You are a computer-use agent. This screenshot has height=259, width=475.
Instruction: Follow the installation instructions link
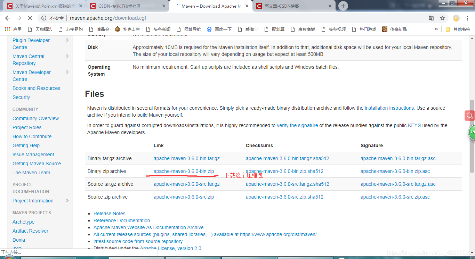tap(389, 108)
